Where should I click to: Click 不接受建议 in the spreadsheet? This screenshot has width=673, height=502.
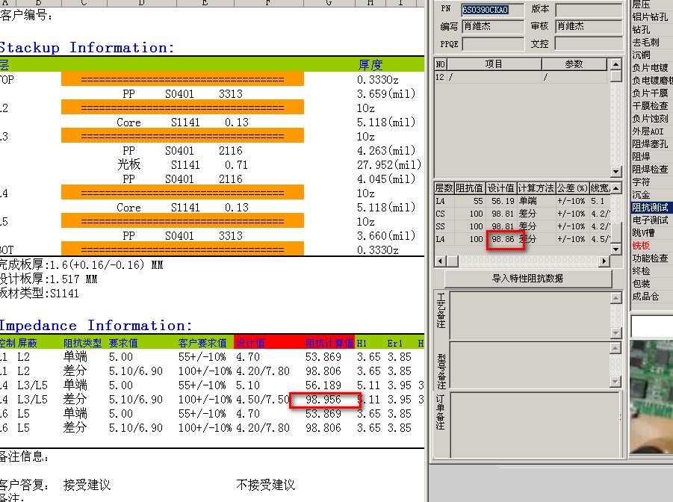point(265,485)
